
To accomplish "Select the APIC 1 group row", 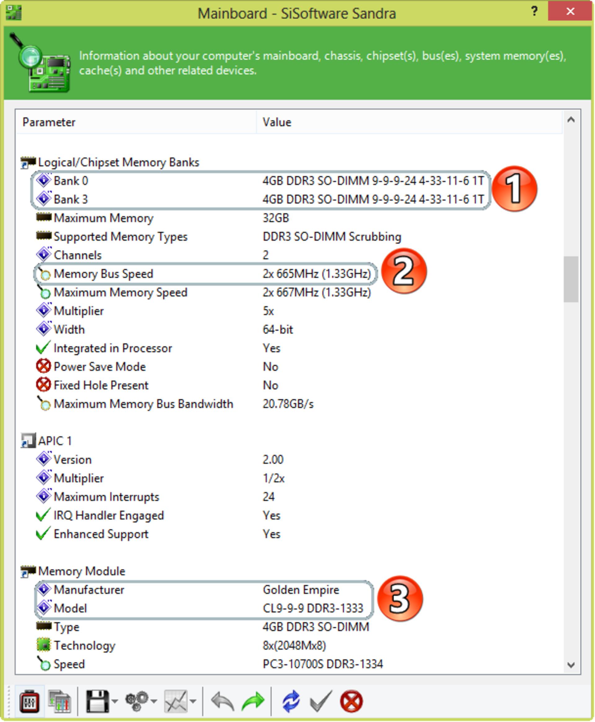I will tap(46, 441).
